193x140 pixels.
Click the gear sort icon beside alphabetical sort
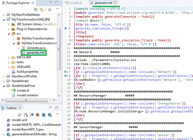[x=32, y=115]
